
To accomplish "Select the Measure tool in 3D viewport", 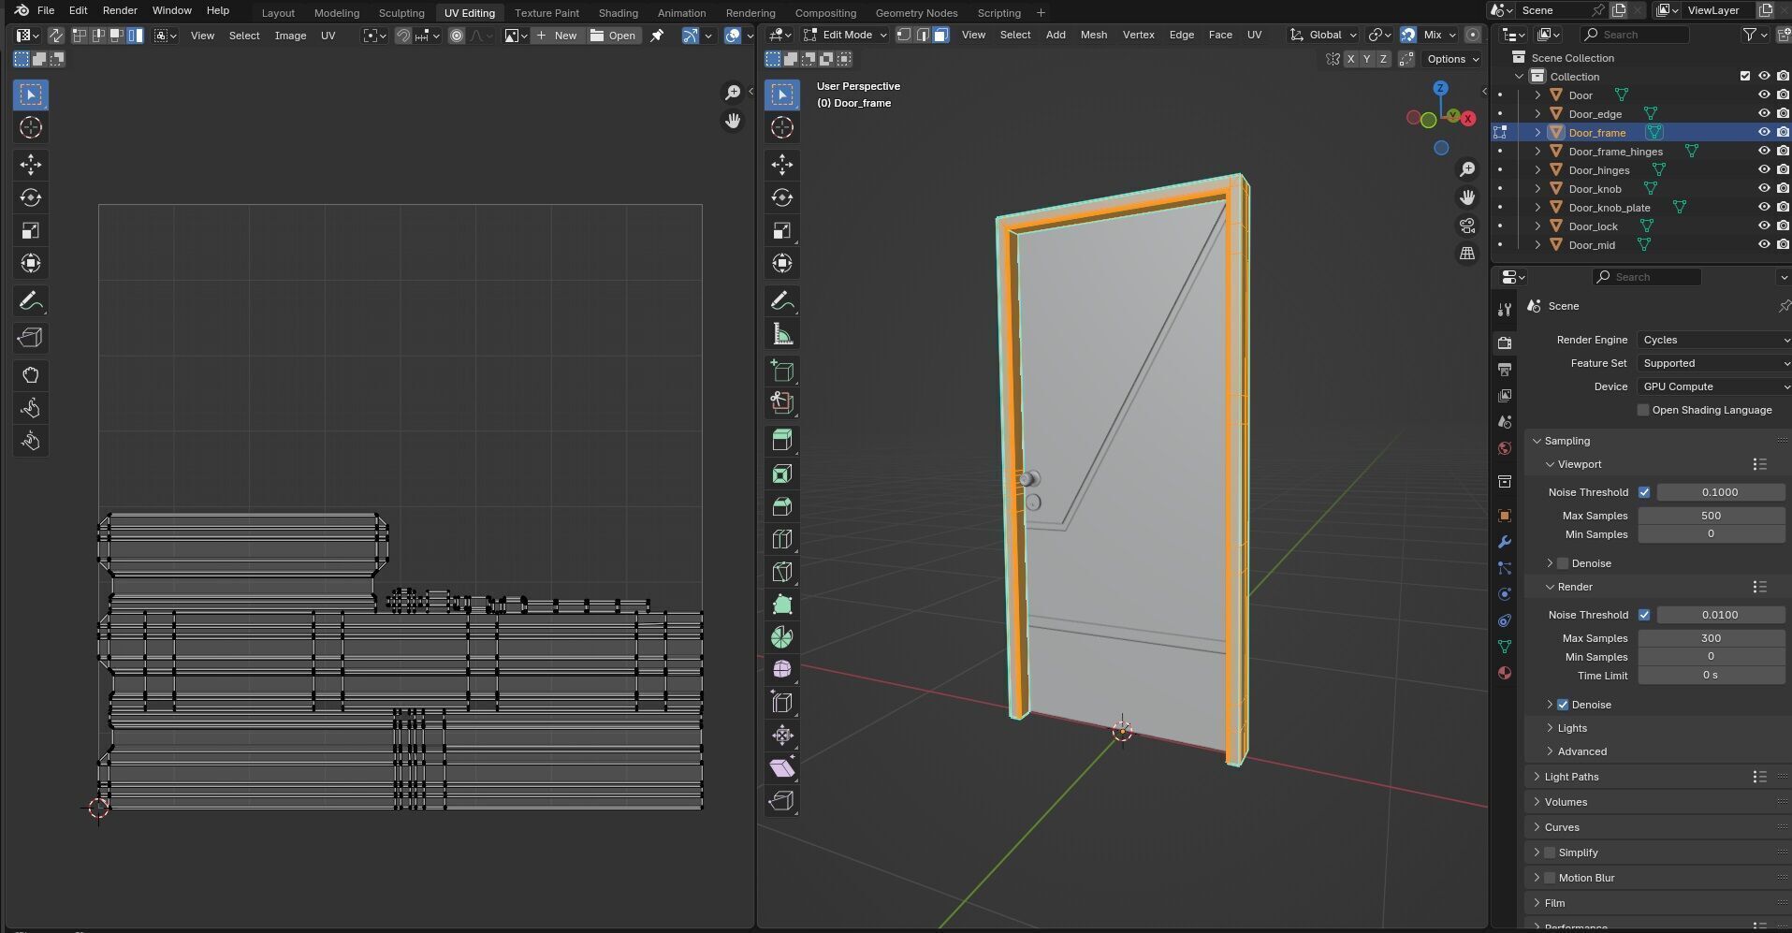I will coord(782,334).
